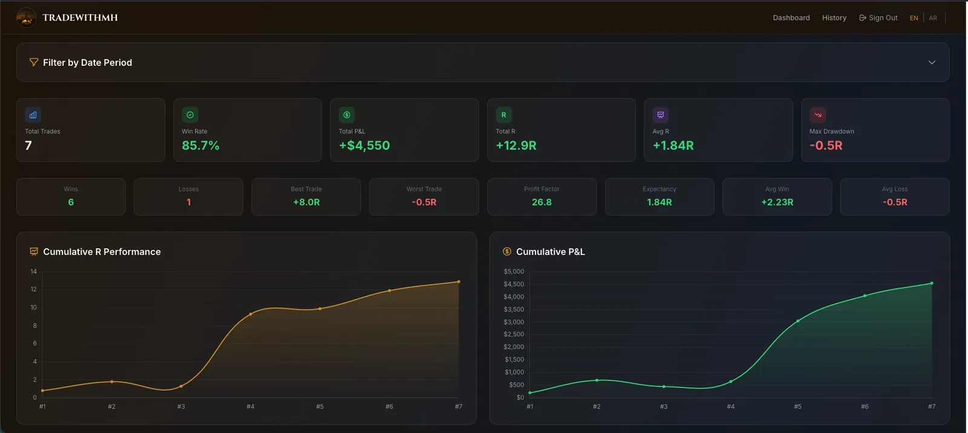Click the Total Trades bar chart icon

pos(33,115)
